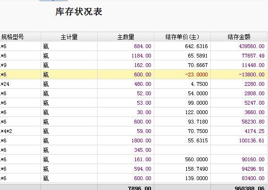Select the negative amount -13800.00
Screen dimensions: 268x190
239,74
